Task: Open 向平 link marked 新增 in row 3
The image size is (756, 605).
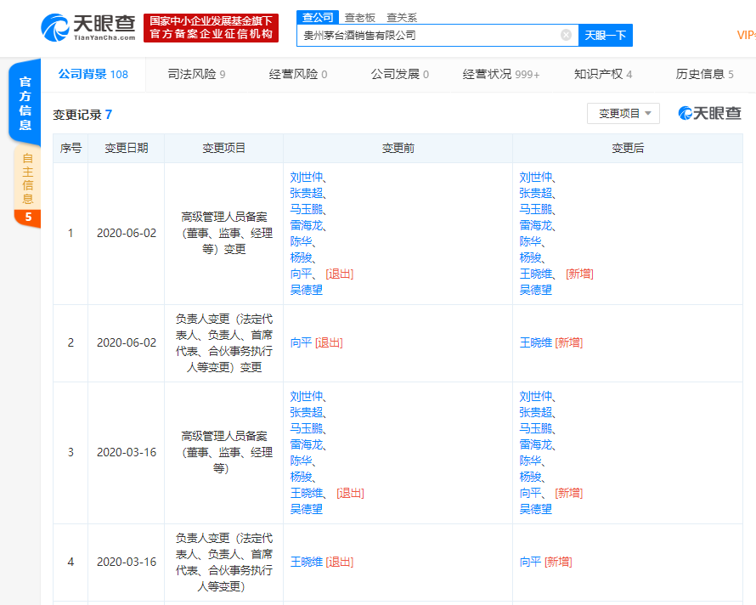Action: [530, 493]
